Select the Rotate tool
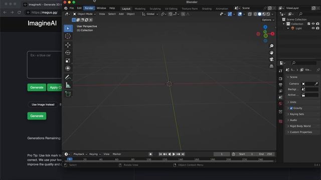 [x=68, y=52]
